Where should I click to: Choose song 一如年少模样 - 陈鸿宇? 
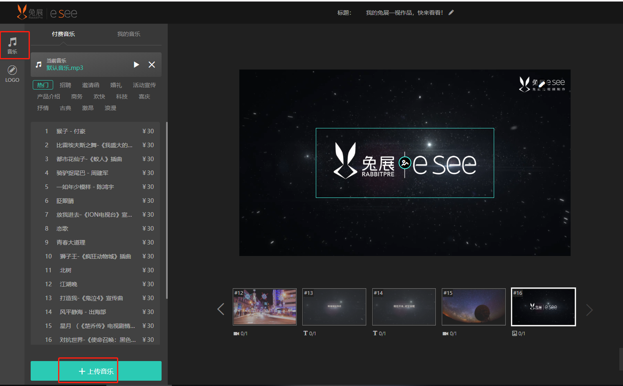(x=95, y=187)
